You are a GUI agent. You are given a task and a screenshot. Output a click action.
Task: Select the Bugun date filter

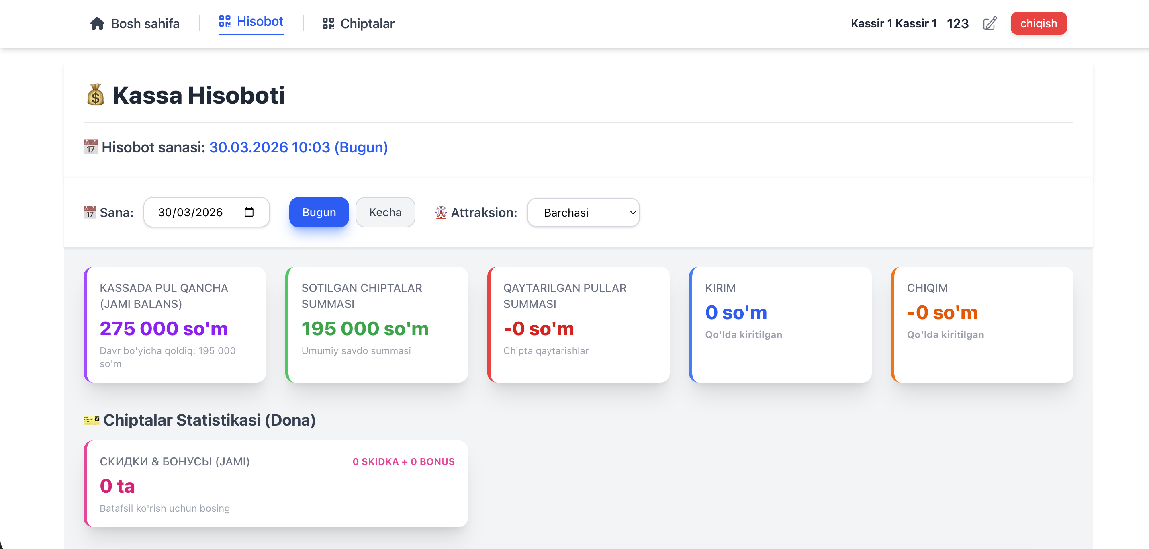[319, 212]
